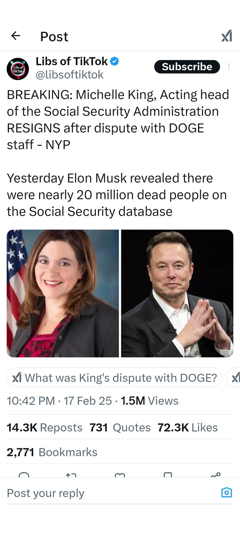This screenshot has height=534, width=240.
Task: Open the @libsoftiktok handle
Action: tap(69, 75)
